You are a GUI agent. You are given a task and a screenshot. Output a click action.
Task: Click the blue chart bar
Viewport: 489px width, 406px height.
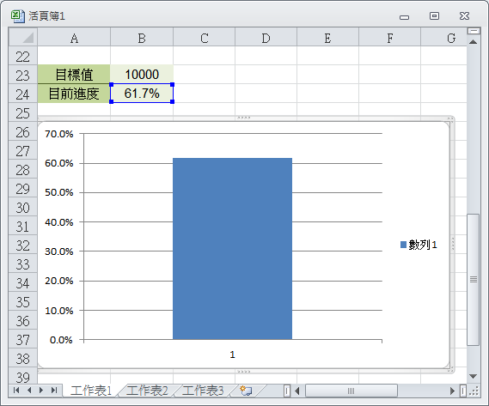click(x=232, y=249)
